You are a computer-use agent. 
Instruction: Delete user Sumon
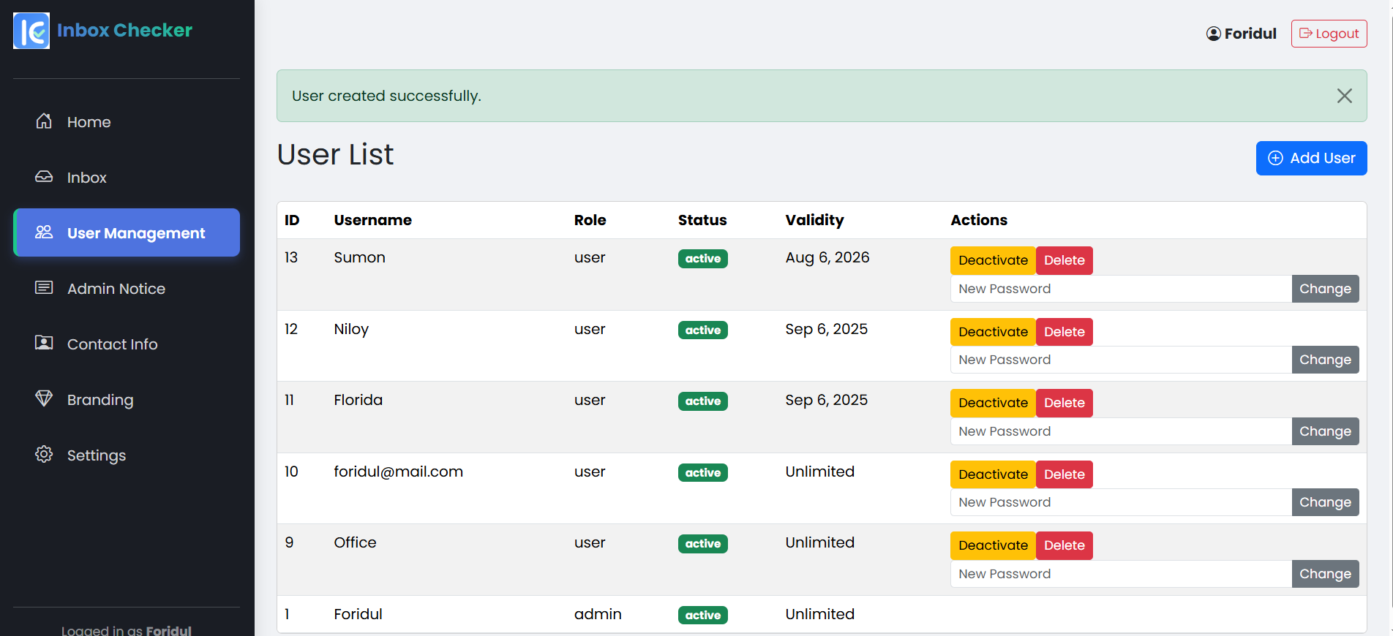click(1065, 260)
